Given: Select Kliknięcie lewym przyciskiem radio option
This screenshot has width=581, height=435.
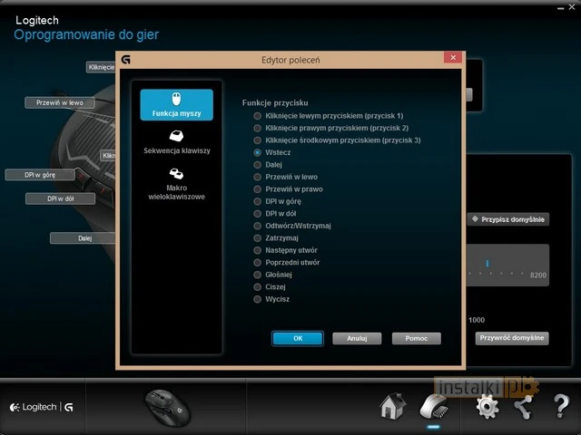Looking at the screenshot, I should tap(257, 116).
